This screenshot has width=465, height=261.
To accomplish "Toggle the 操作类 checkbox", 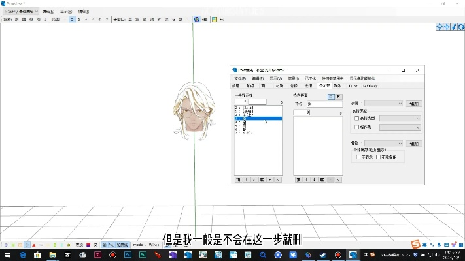I will click(x=356, y=127).
